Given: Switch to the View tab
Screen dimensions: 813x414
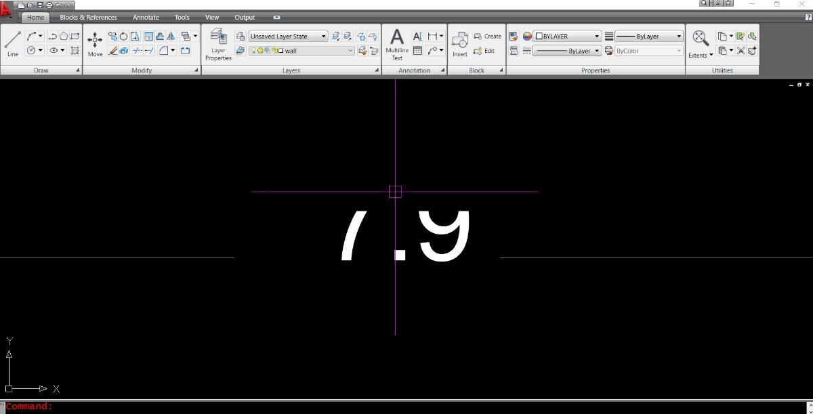Looking at the screenshot, I should [x=212, y=17].
